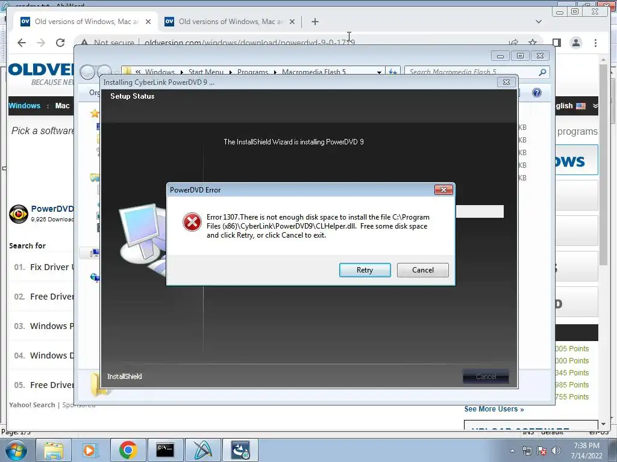Image resolution: width=617 pixels, height=462 pixels.
Task: Open the Chrome profile avatar
Action: coord(576,43)
